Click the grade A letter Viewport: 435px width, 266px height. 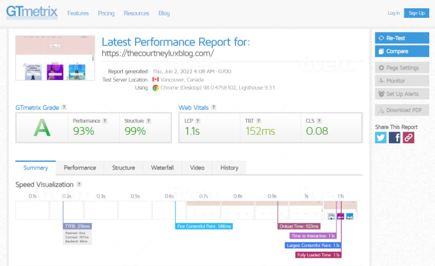(x=42, y=128)
